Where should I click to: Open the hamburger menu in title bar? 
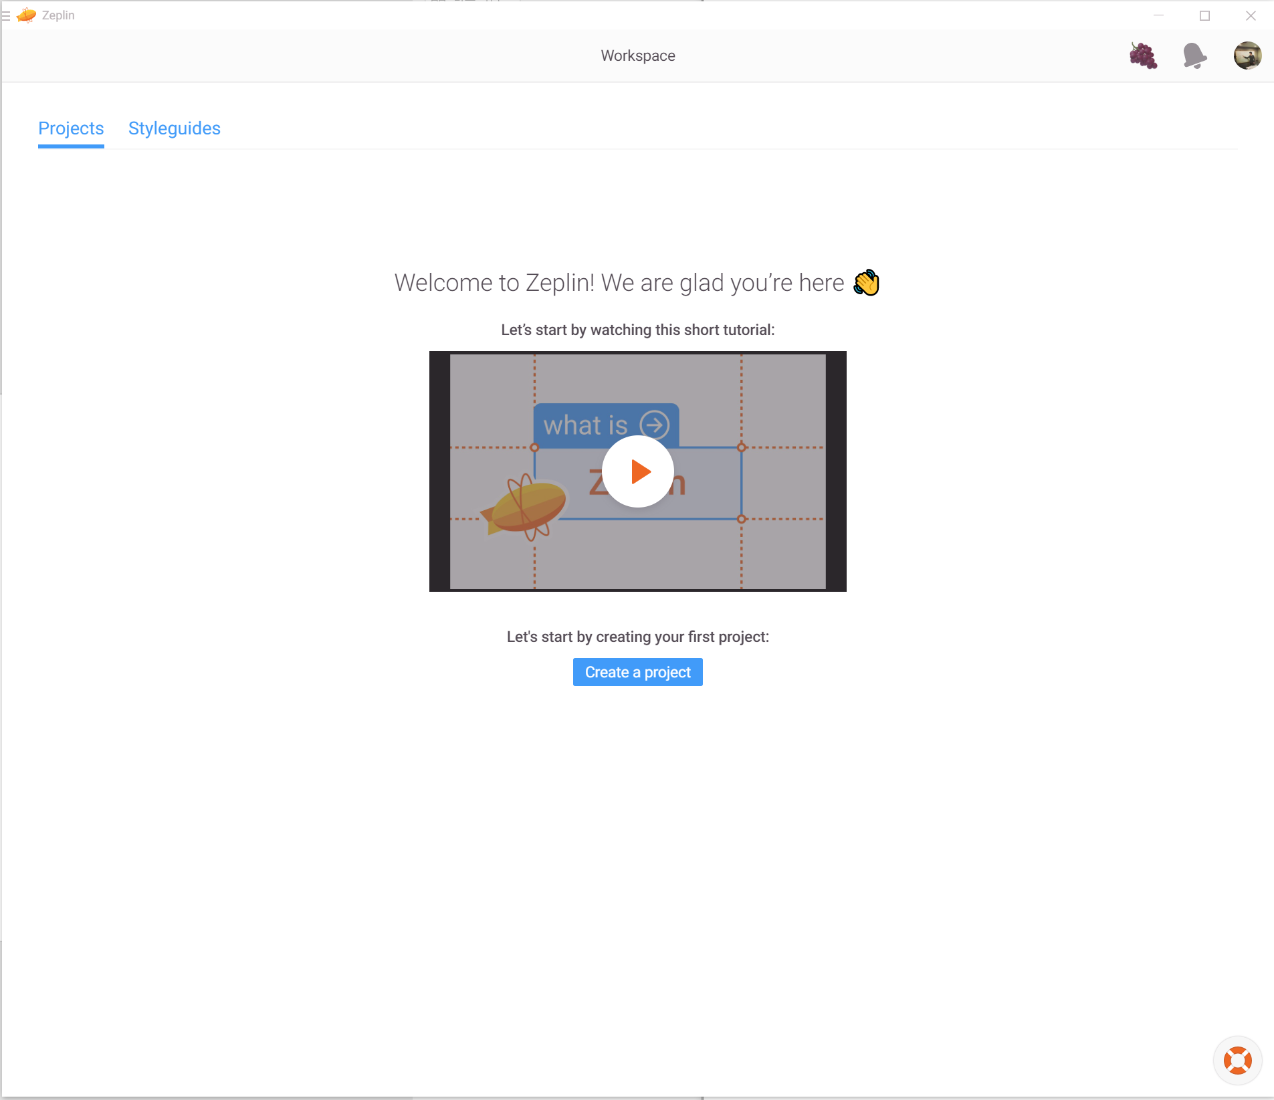6,15
